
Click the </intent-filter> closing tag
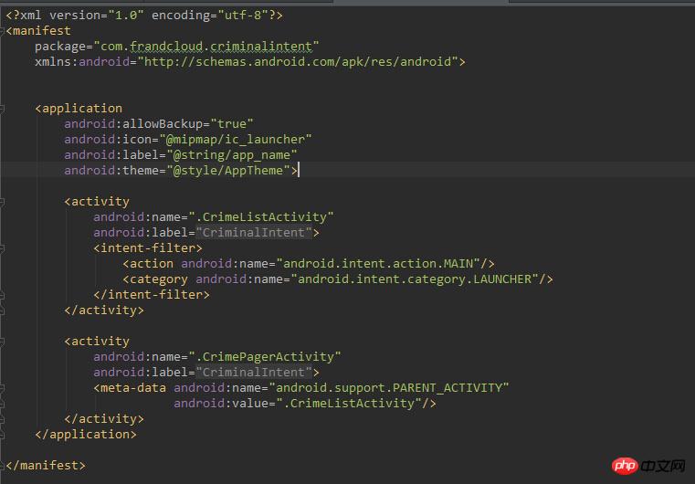(152, 295)
